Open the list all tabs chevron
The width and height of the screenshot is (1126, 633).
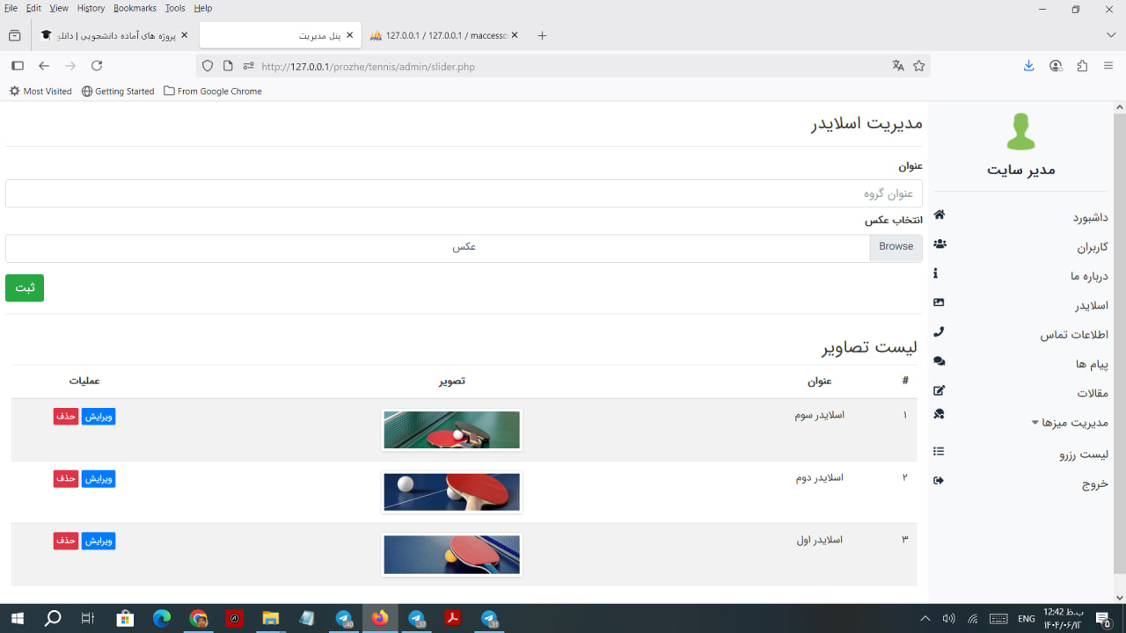(1111, 35)
